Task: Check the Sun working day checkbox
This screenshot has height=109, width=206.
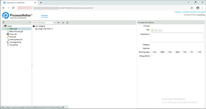Action: pyautogui.click(x=152, y=52)
